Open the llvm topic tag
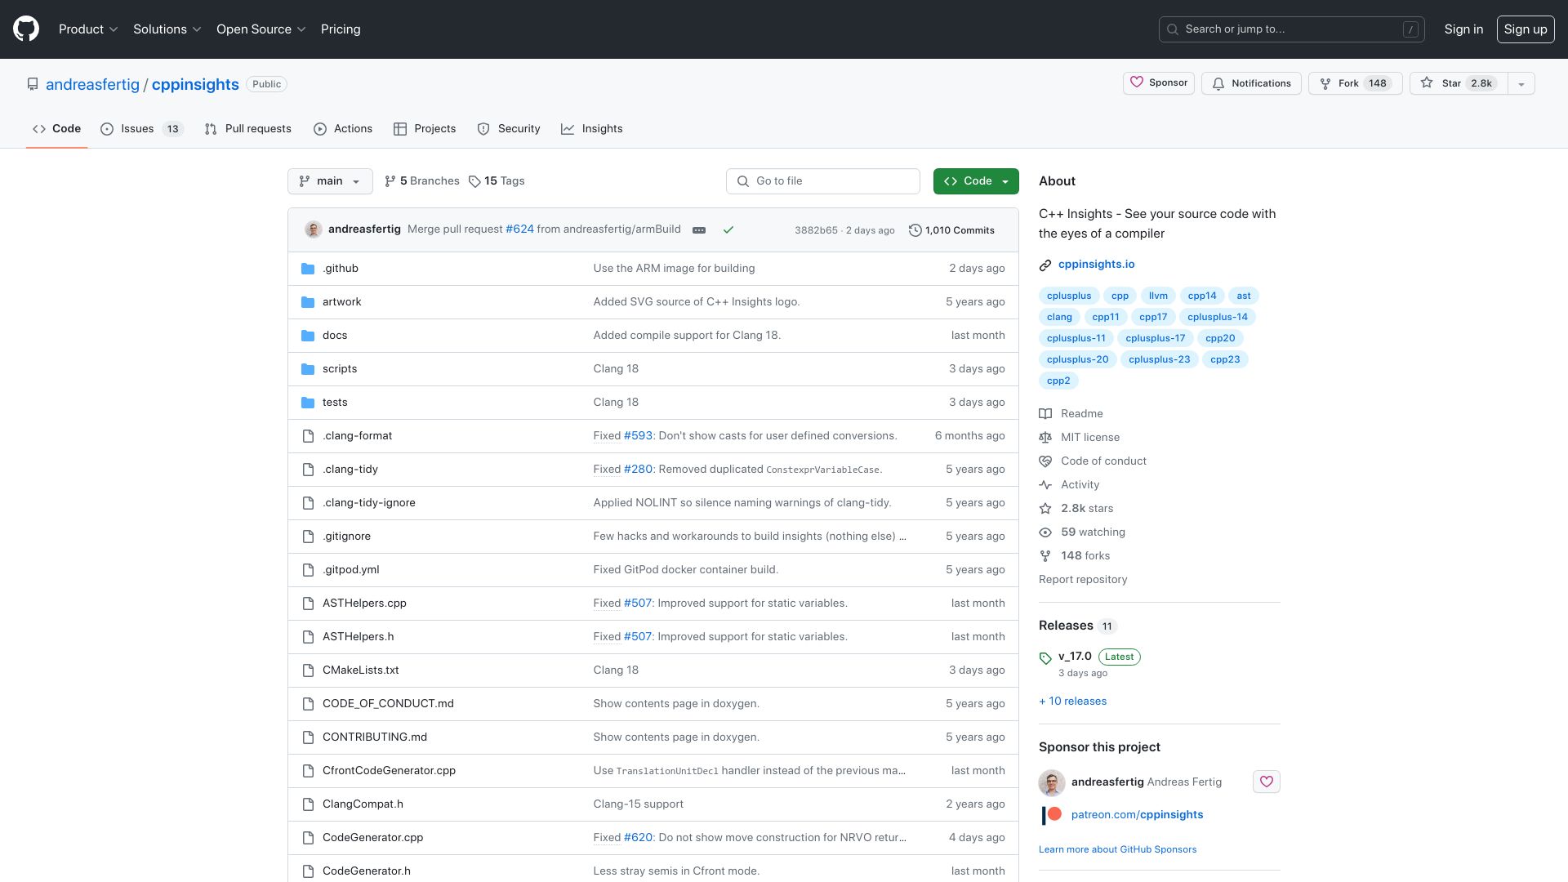1568x882 pixels. coord(1158,296)
